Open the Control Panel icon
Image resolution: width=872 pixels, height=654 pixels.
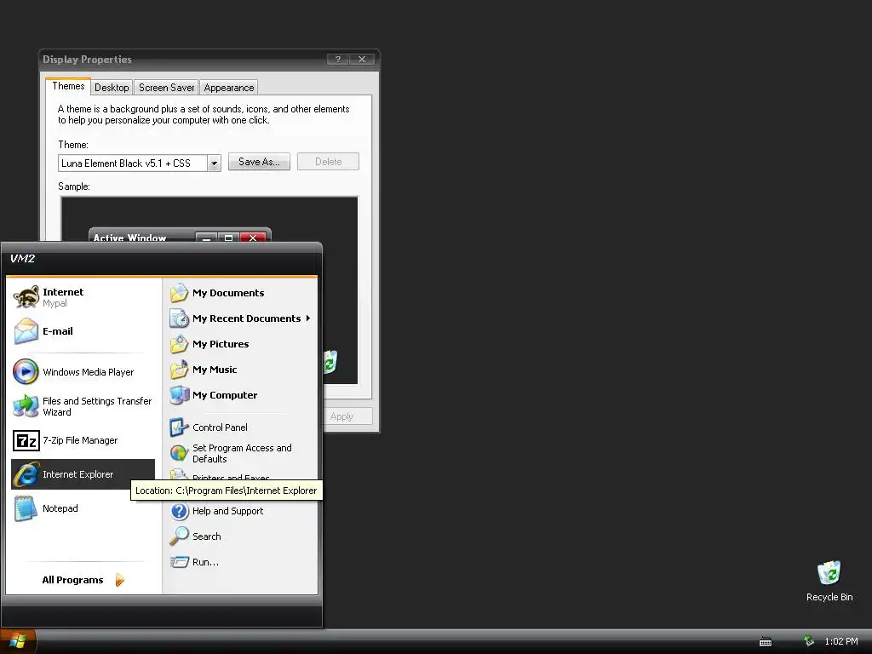point(179,427)
